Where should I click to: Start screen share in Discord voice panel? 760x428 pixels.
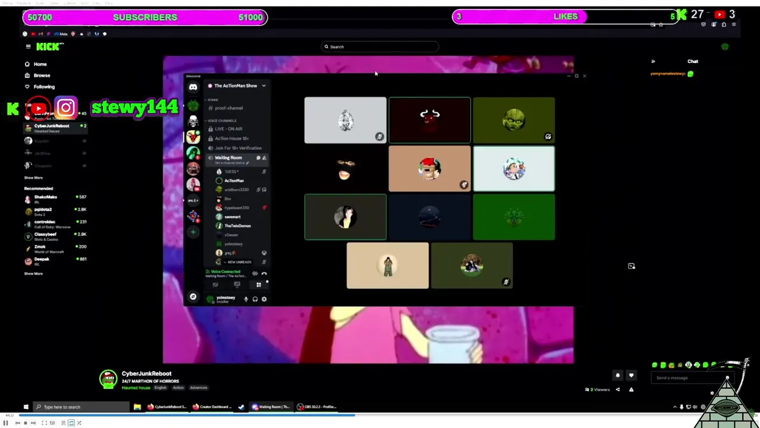point(237,285)
